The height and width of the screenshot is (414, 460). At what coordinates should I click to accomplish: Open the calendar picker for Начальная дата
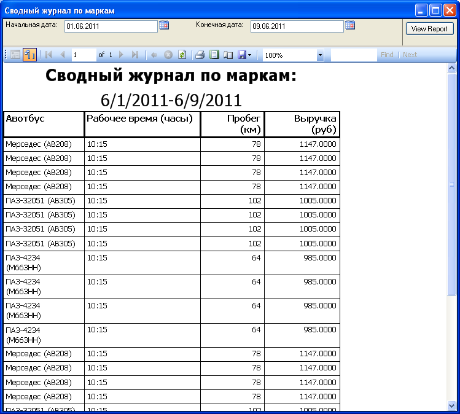164,26
